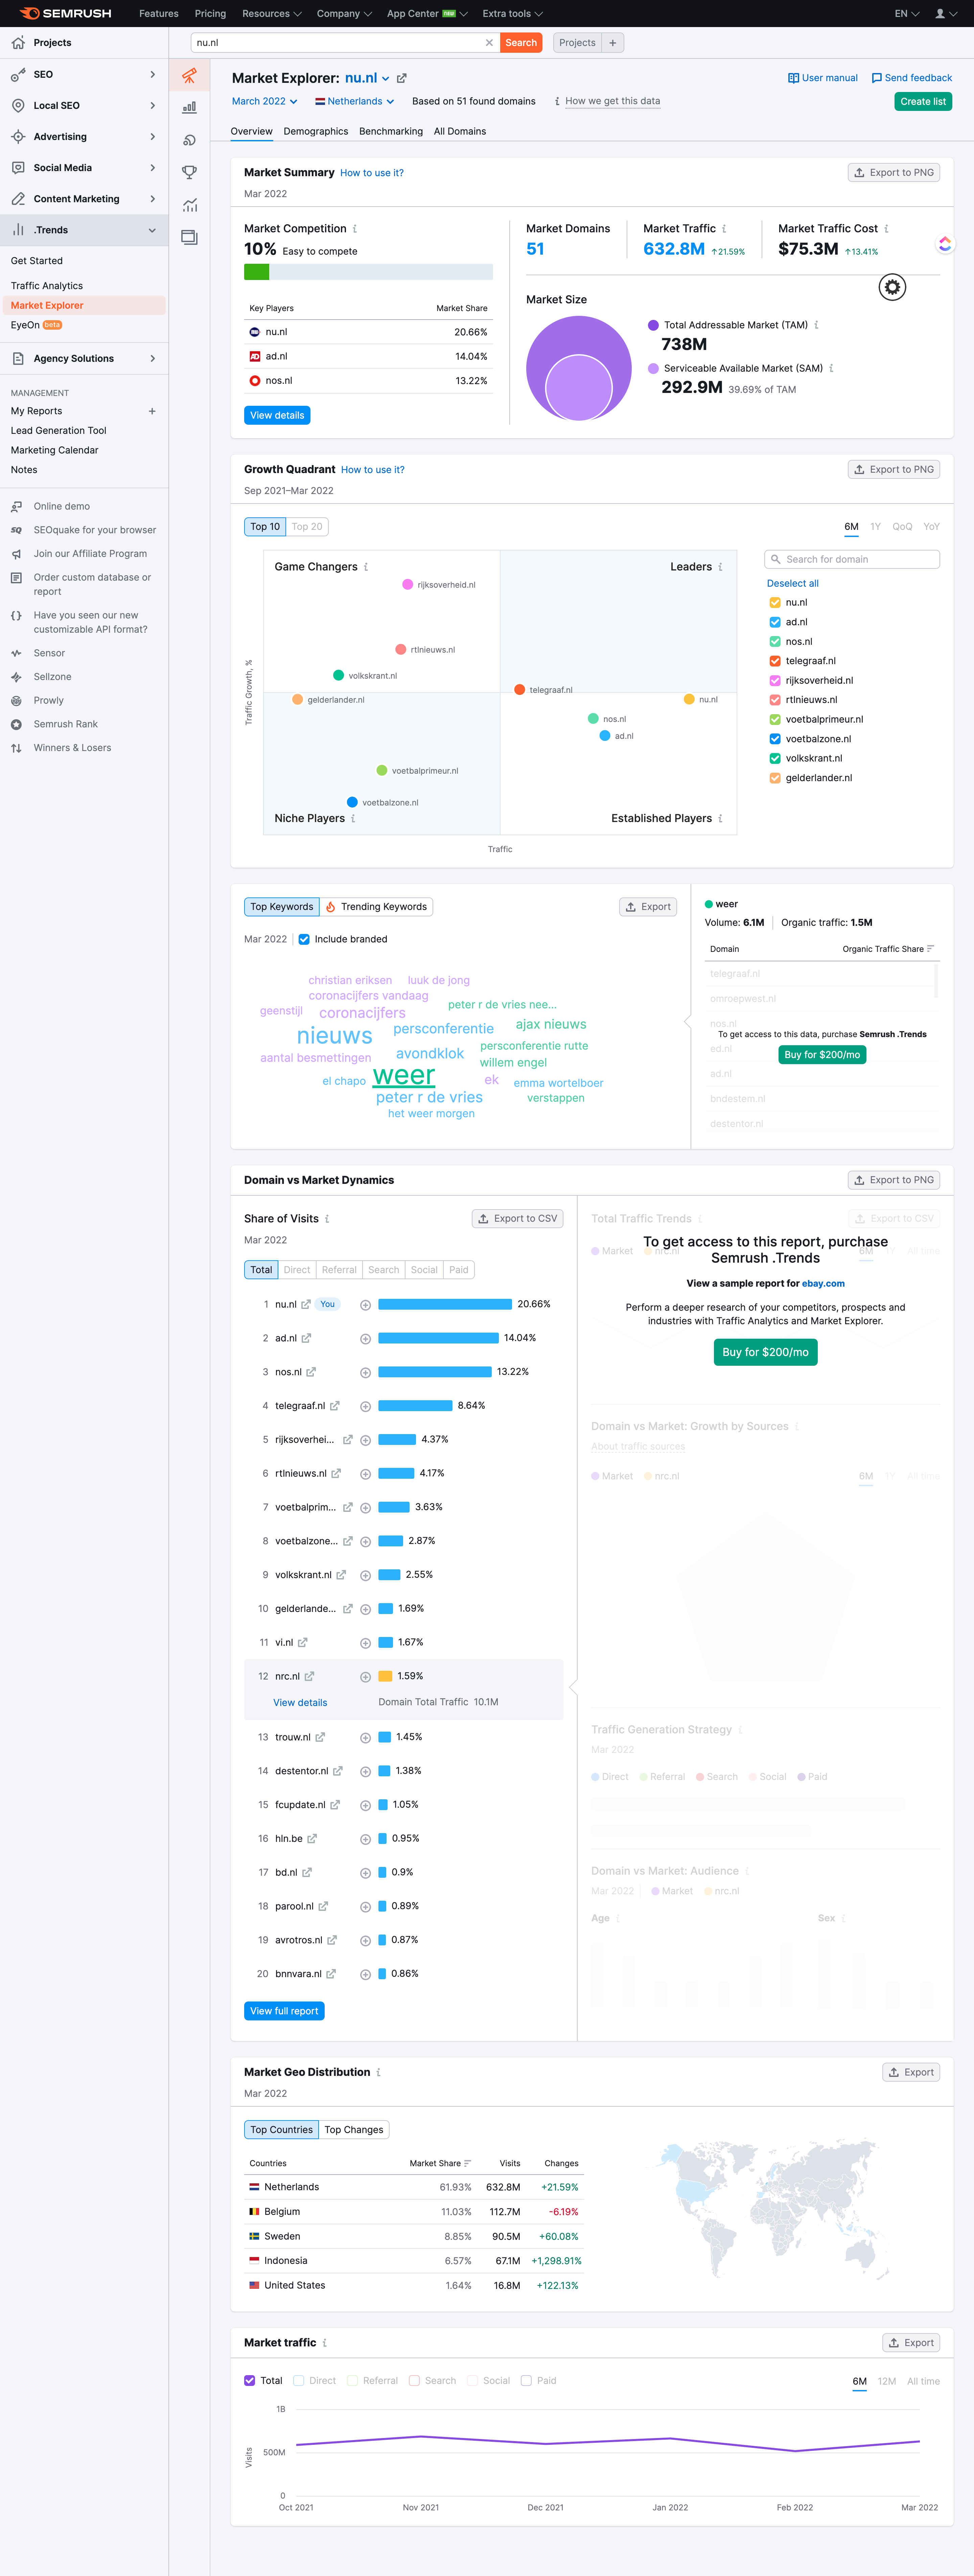Uncheck ad.nl in Growth Quadrant legend
Screen dimensions: 974x2576
click(x=775, y=622)
